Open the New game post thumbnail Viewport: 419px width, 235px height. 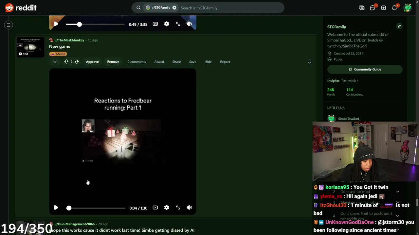pos(30,47)
